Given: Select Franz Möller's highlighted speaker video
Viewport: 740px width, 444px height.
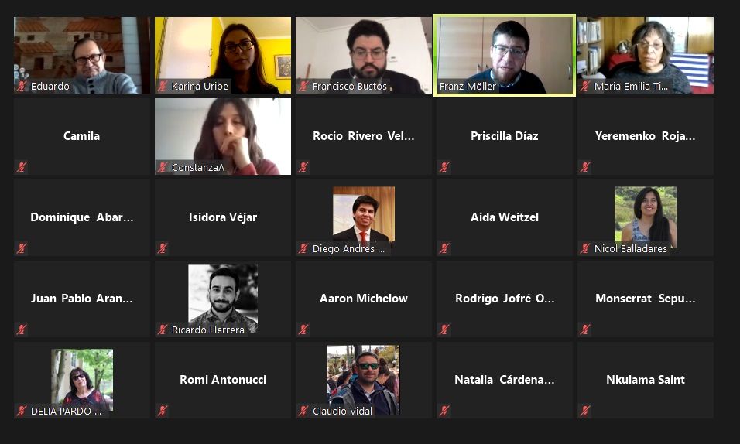Looking at the screenshot, I should (x=505, y=55).
